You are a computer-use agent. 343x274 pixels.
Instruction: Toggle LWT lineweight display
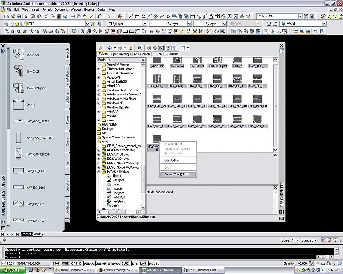(x=143, y=263)
